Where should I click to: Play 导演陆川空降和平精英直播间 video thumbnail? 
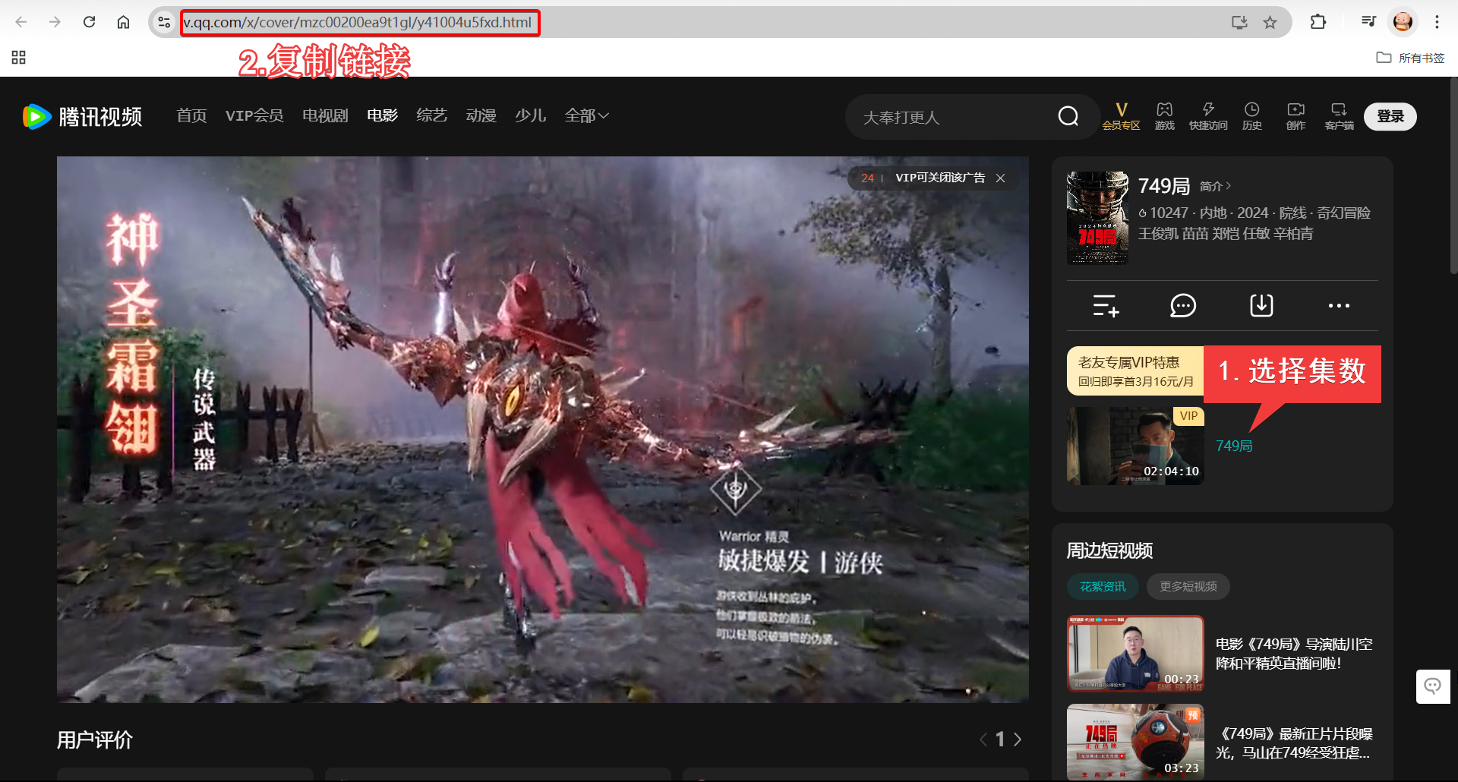coord(1135,653)
